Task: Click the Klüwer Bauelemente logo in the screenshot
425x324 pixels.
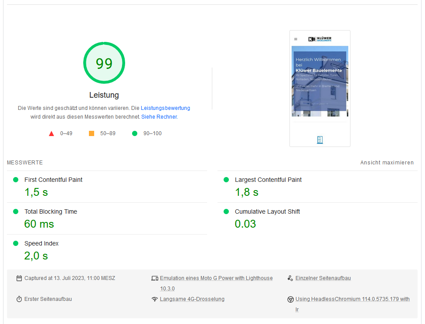Action: (x=320, y=39)
